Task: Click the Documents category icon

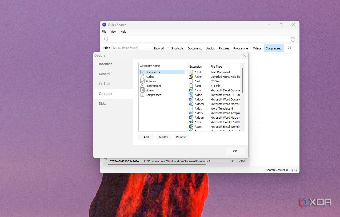Action: click(x=142, y=72)
